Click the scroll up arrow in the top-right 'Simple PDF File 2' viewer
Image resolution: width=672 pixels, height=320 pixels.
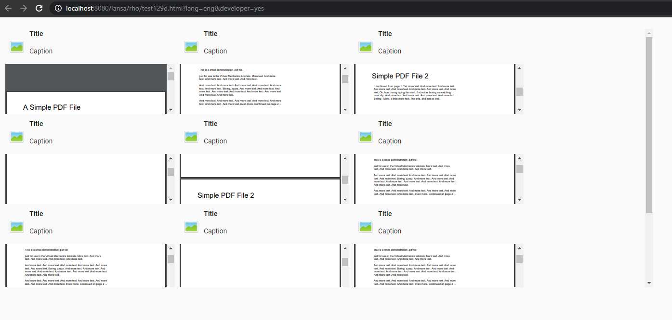pos(519,68)
